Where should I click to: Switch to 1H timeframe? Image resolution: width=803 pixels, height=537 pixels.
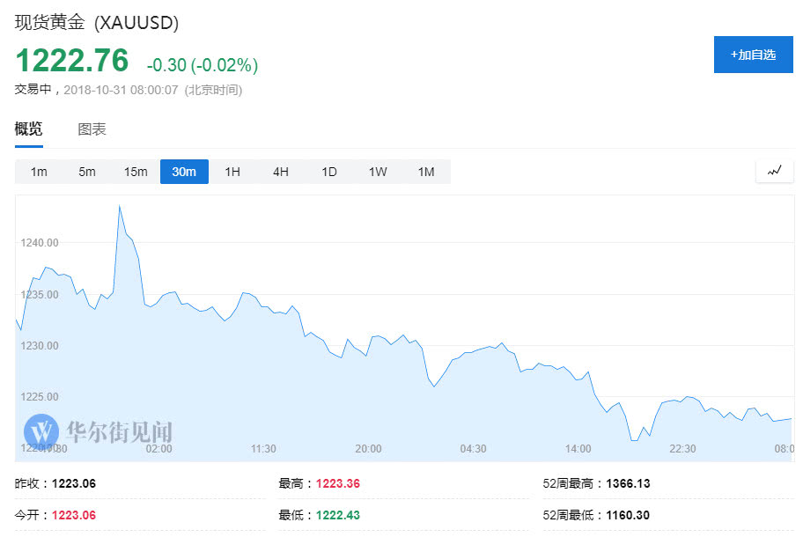(232, 172)
